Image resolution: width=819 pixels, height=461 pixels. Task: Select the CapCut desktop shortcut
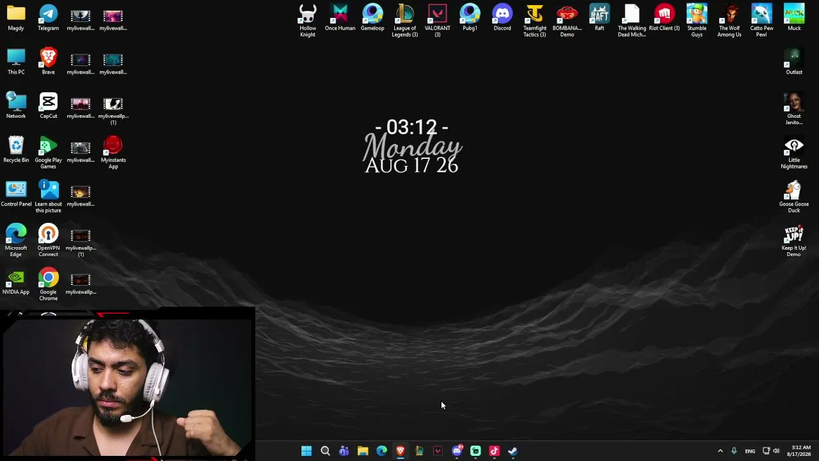48,106
